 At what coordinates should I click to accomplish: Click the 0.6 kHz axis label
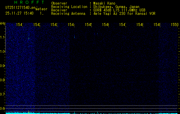coord(2,108)
